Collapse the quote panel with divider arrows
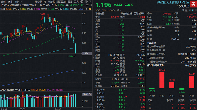The width and height of the screenshot is (197, 110). pyautogui.click(x=93, y=58)
